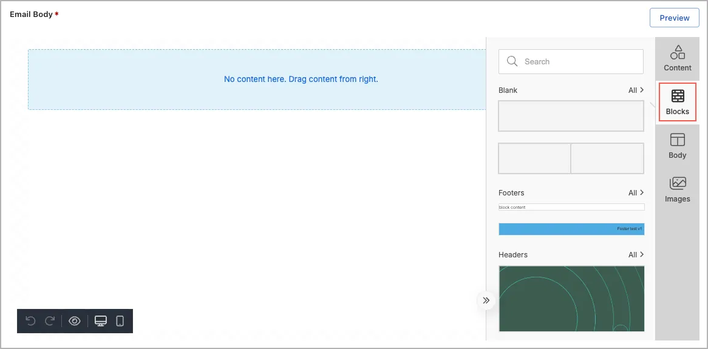708x349 pixels.
Task: Select the blue 'Footer test v1' block
Action: [x=571, y=229]
